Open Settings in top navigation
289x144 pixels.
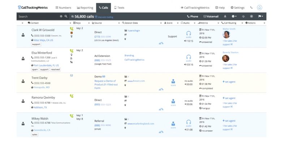(x=237, y=8)
